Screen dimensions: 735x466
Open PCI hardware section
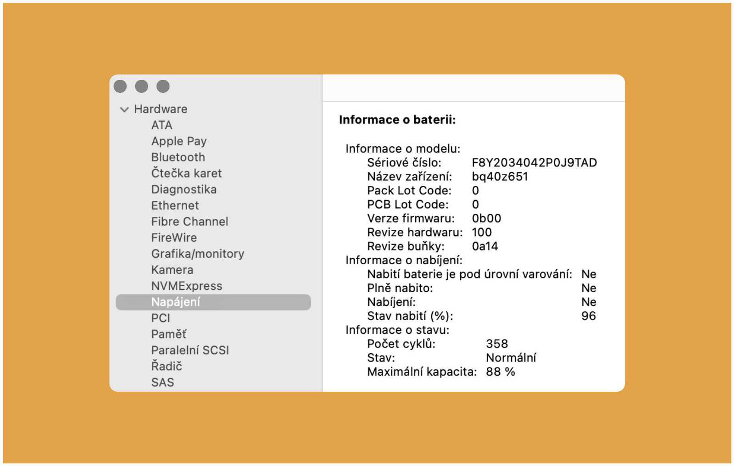(x=161, y=318)
